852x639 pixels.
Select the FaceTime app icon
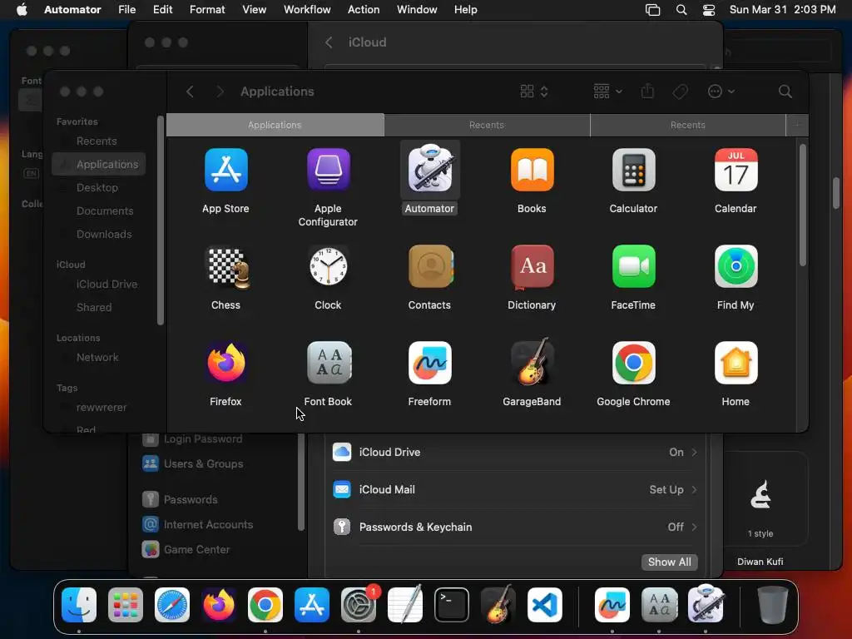tap(633, 267)
